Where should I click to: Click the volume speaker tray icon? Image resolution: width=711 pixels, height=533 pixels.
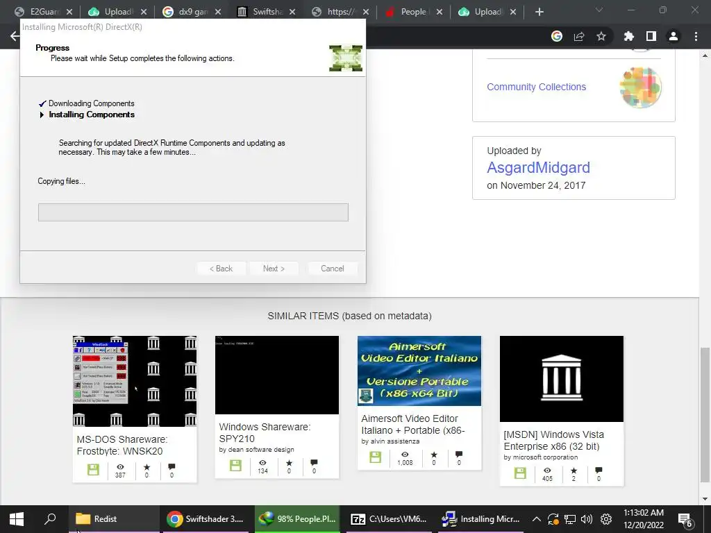587,519
